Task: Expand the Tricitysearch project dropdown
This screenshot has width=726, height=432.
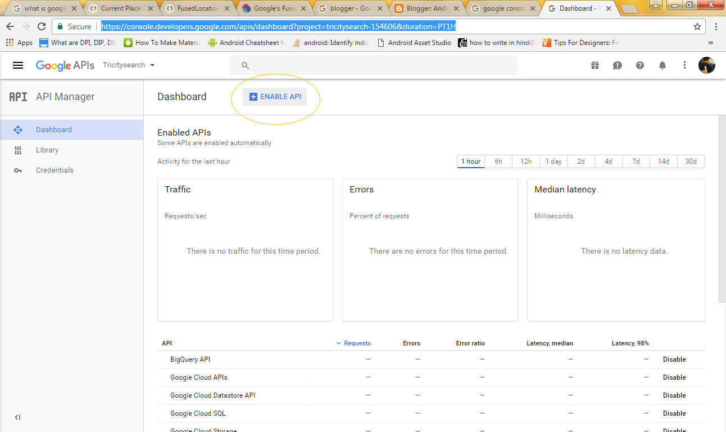Action: click(x=128, y=65)
